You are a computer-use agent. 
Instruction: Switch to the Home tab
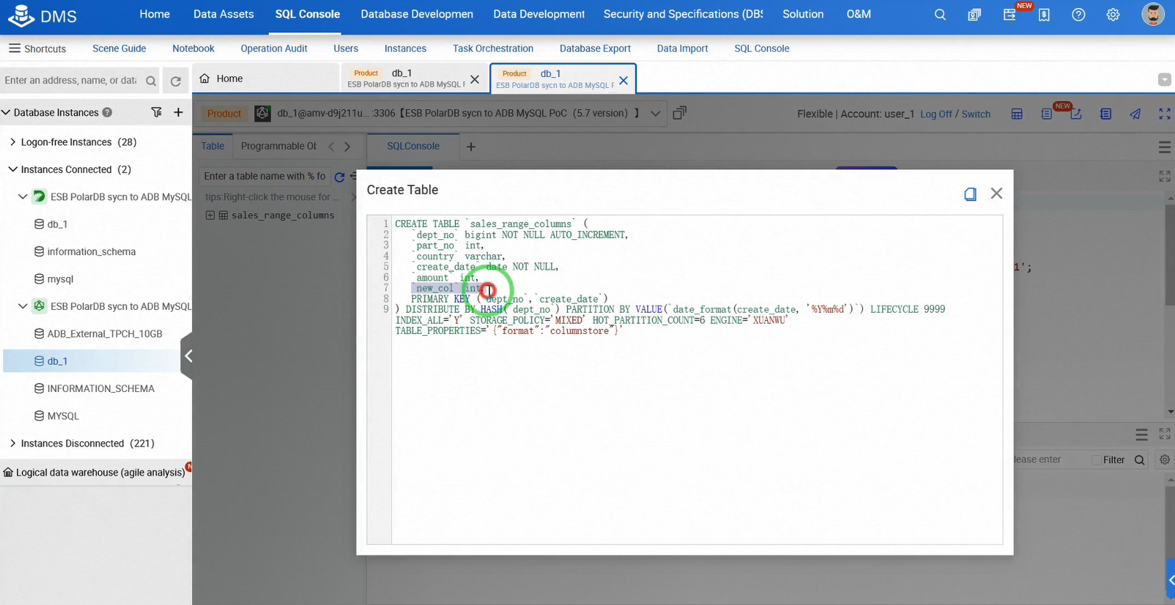(x=265, y=79)
